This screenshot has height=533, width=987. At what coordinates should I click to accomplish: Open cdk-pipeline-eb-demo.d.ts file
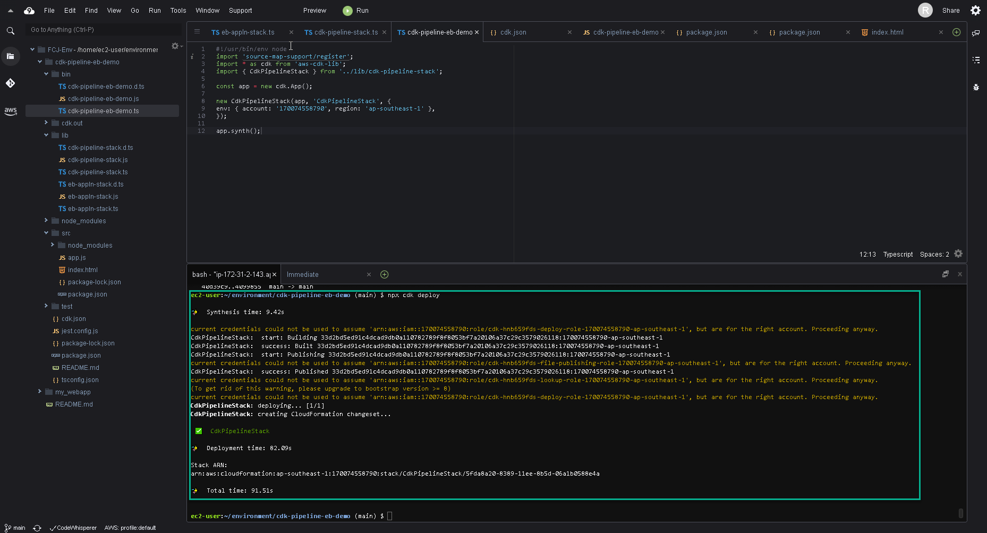point(106,87)
